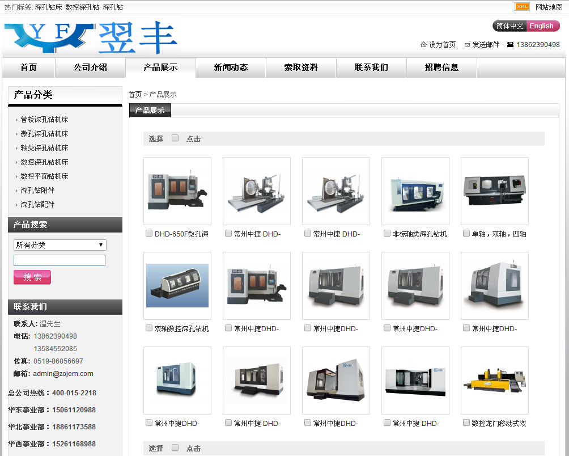Select the dark 产品展示 section tab
569x456 pixels.
point(150,110)
